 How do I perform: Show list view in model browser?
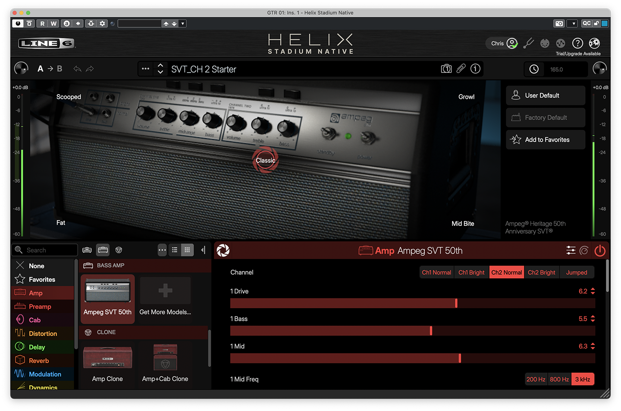point(175,250)
